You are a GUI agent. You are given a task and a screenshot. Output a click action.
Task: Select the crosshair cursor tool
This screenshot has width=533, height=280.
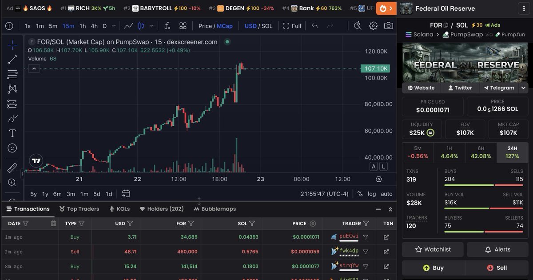point(12,45)
